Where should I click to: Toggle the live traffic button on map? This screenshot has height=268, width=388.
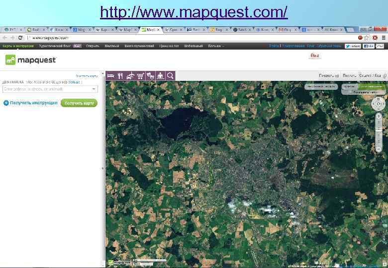[x=321, y=87]
